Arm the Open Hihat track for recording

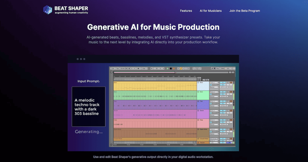tap(231, 129)
